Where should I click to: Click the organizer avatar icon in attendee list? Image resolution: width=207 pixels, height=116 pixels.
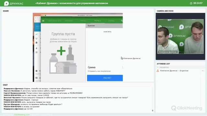[158, 71]
